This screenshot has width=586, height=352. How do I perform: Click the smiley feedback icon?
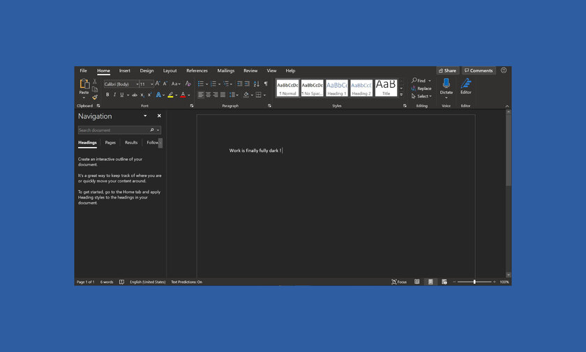click(x=504, y=70)
